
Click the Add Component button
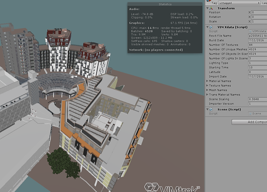[x=249, y=122]
